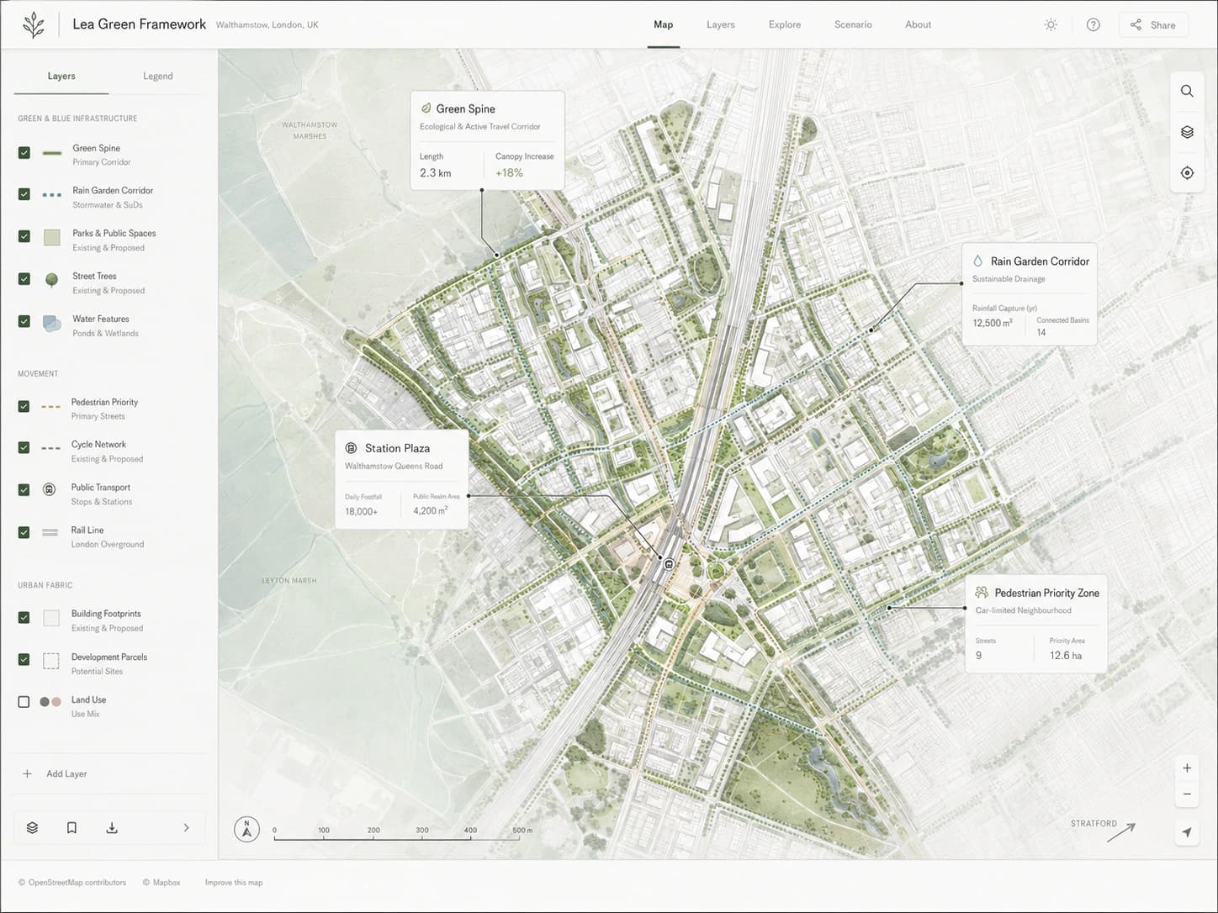Viewport: 1218px width, 913px height.
Task: Toggle the Rail Line checkbox
Action: click(24, 533)
